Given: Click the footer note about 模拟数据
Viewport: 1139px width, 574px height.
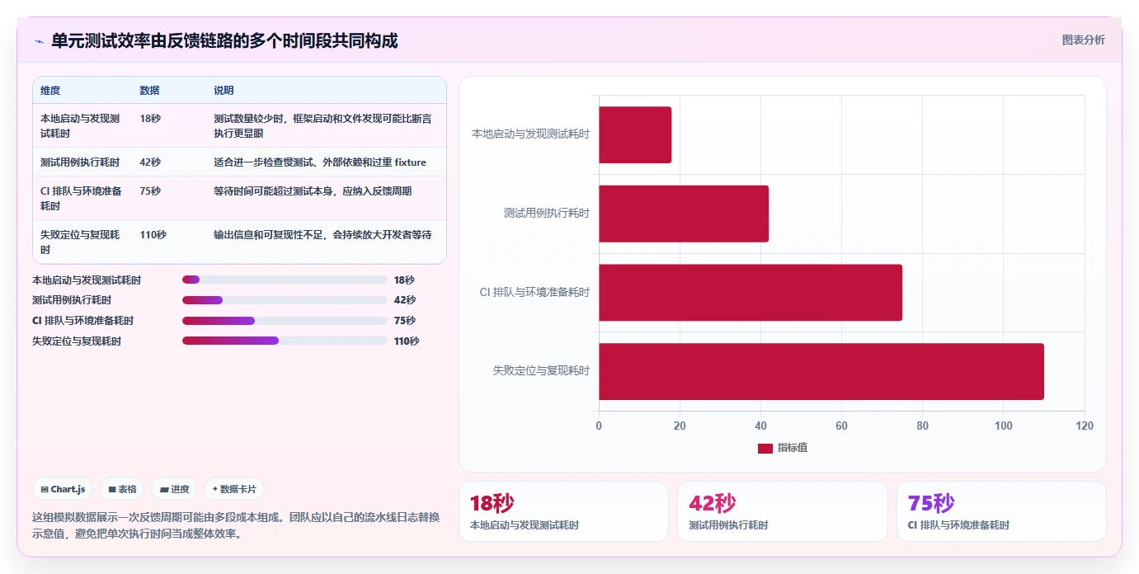Looking at the screenshot, I should coord(236,525).
